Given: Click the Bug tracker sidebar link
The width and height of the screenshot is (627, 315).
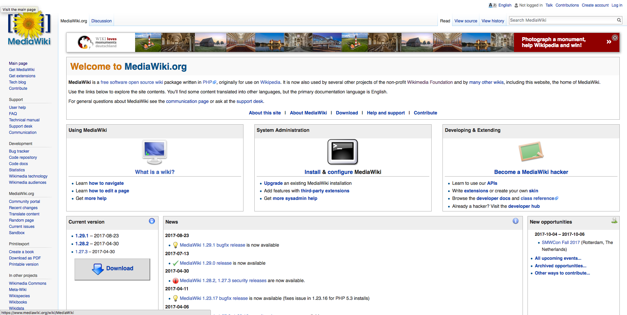Looking at the screenshot, I should (x=19, y=151).
